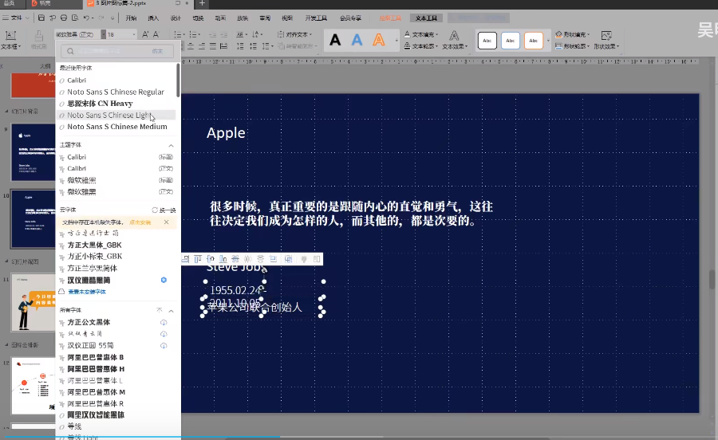This screenshot has width=718, height=440.
Task: Collapse the 所有字体 all fonts section
Action: (172, 311)
